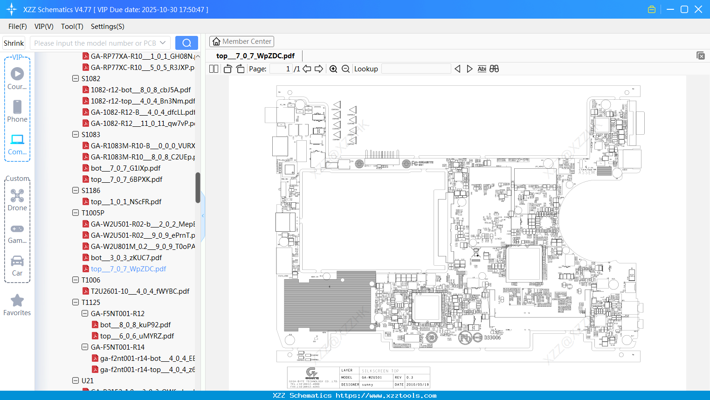
Task: Collapse the S1083 folder
Action: [x=76, y=134]
